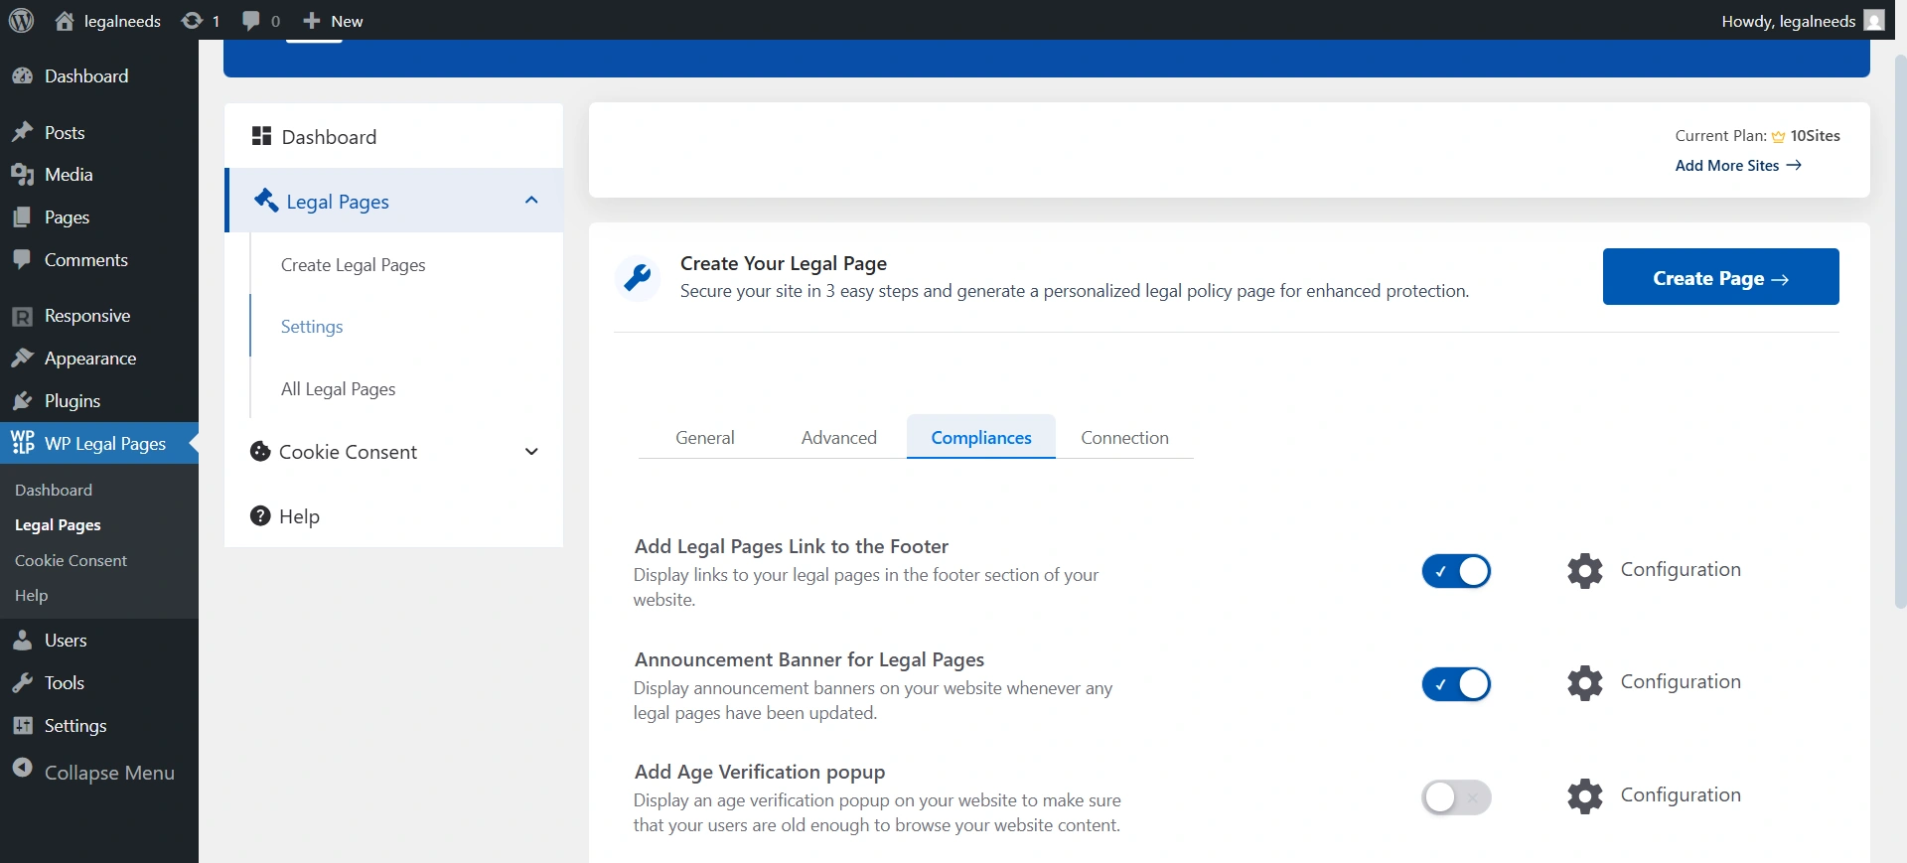
Task: Click the comments bubble icon in admin bar
Action: (x=251, y=21)
